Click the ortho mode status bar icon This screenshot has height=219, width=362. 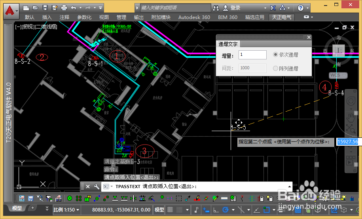tap(216, 210)
